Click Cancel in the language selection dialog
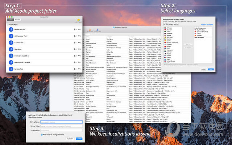 (x=203, y=69)
